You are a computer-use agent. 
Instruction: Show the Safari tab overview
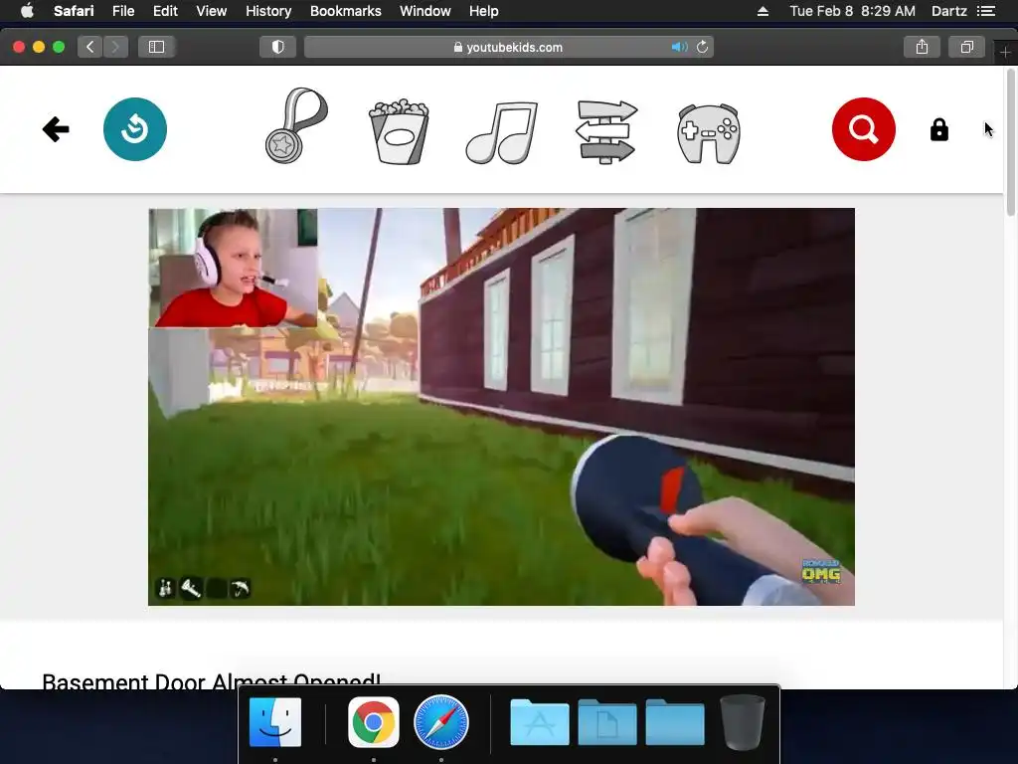pos(966,47)
